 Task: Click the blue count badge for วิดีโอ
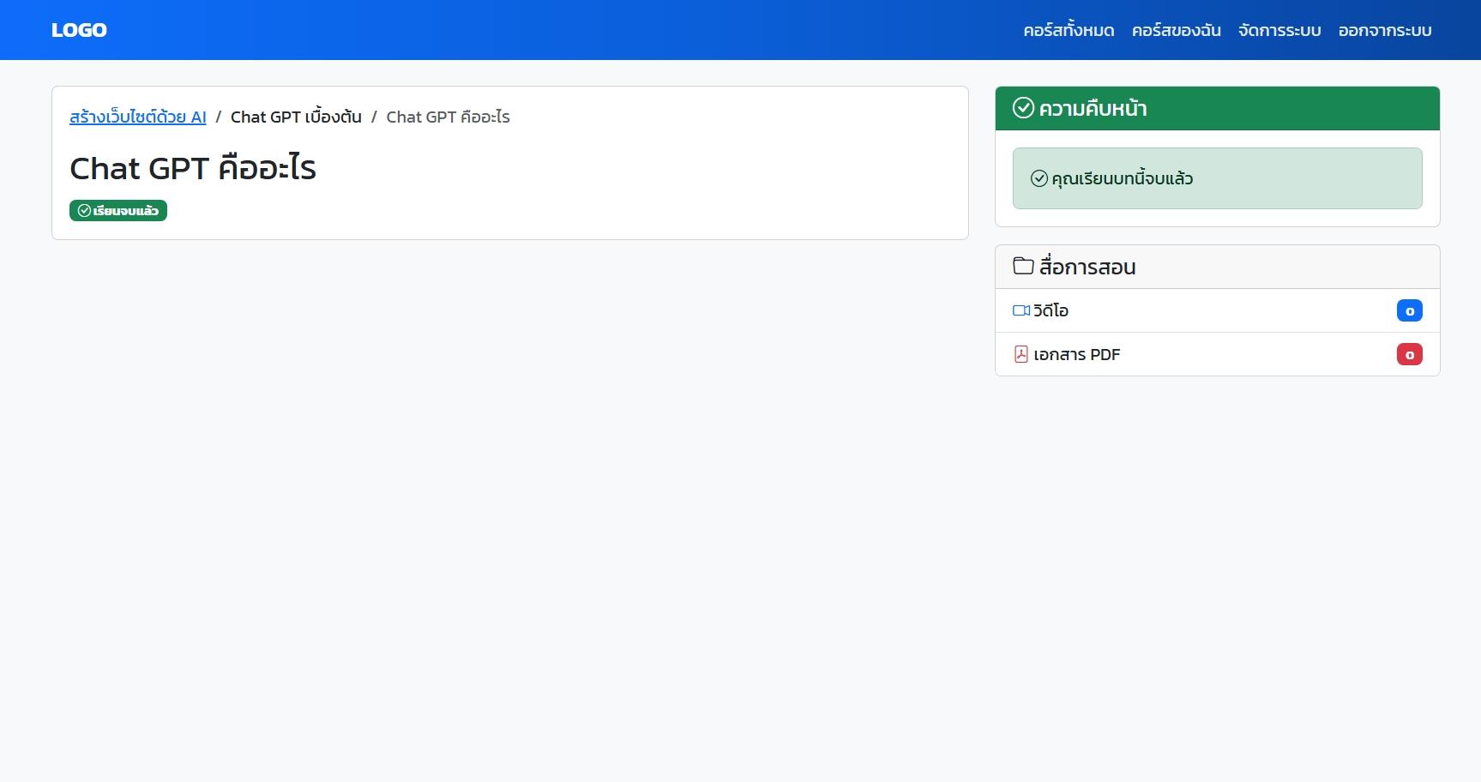1410,310
